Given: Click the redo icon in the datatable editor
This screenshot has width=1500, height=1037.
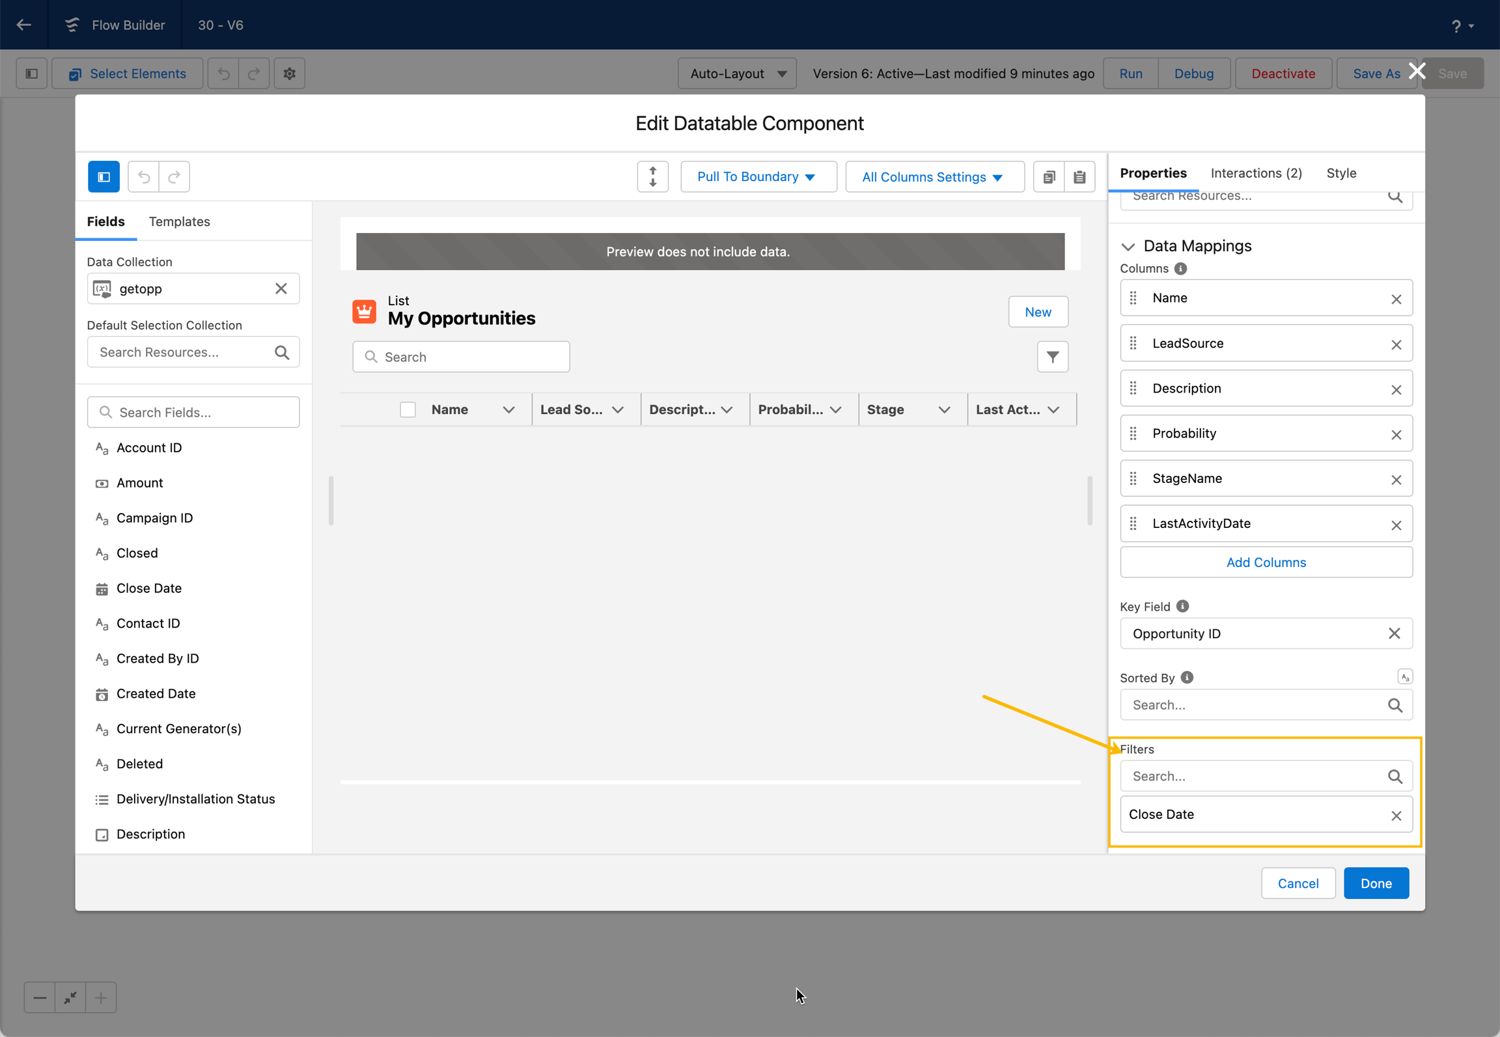Looking at the screenshot, I should coord(174,176).
